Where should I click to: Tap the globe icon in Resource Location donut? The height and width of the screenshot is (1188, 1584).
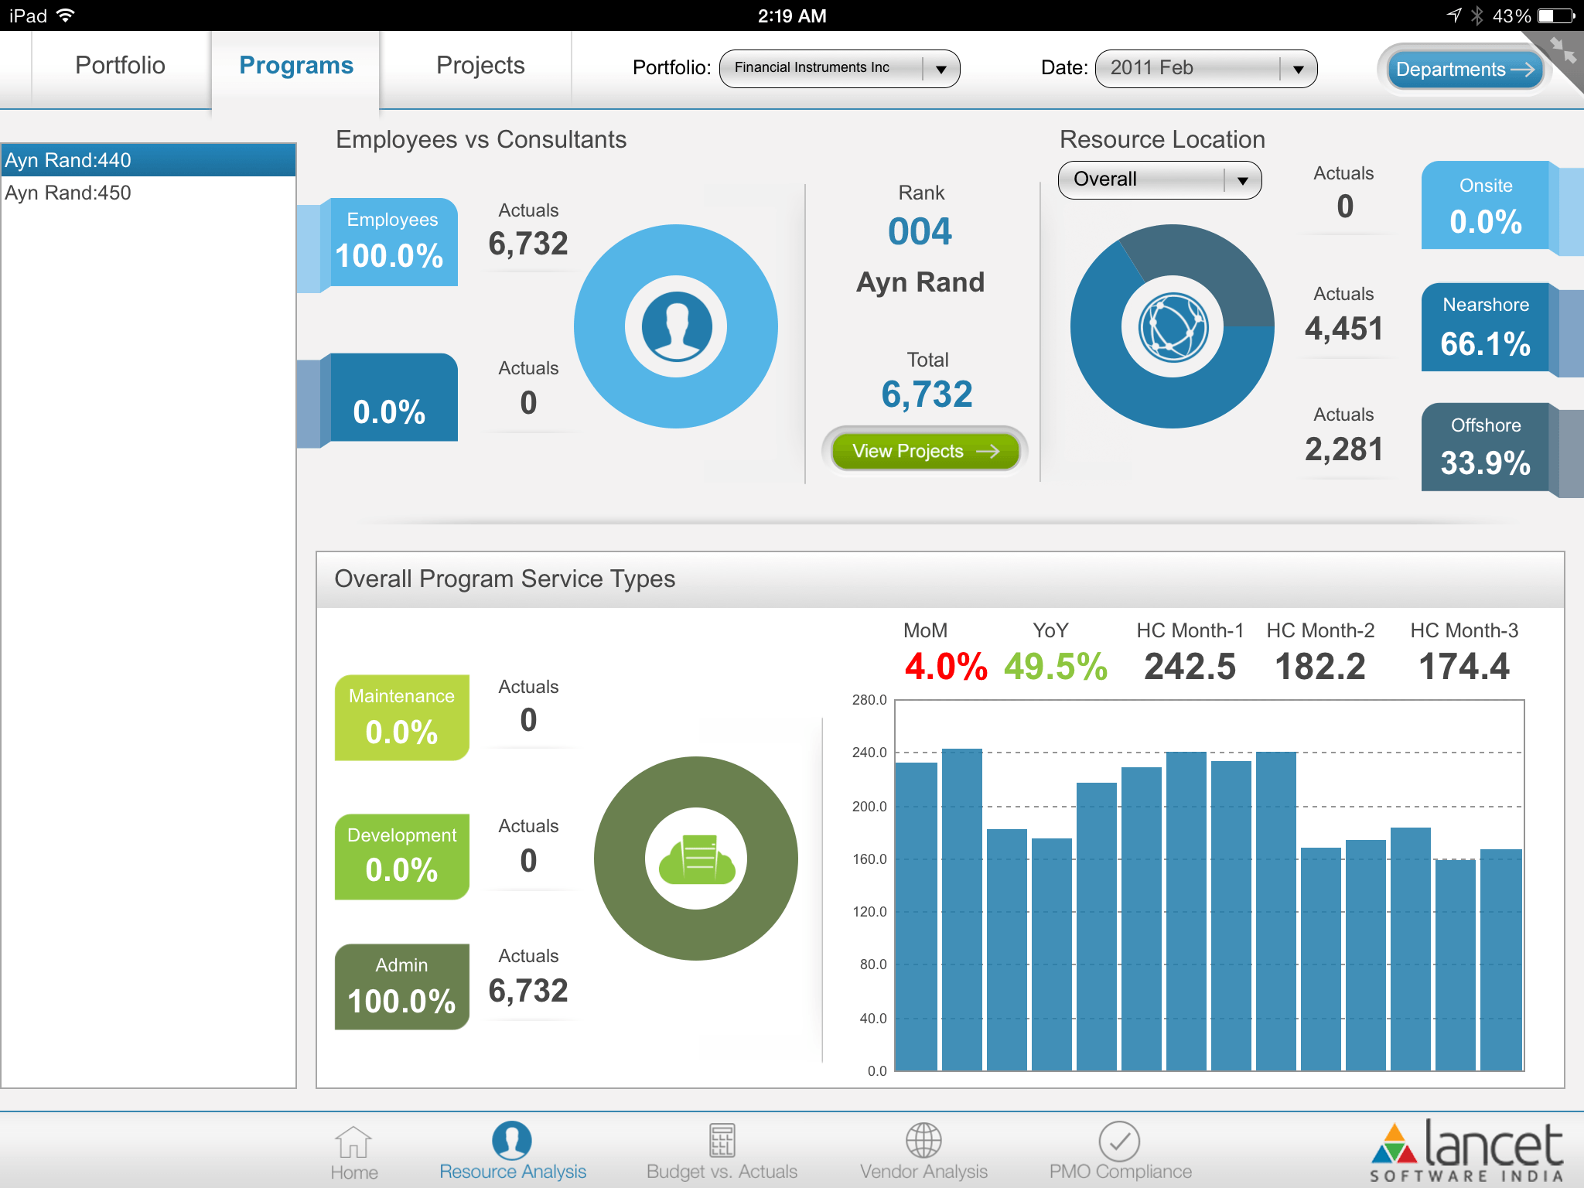1173,327
